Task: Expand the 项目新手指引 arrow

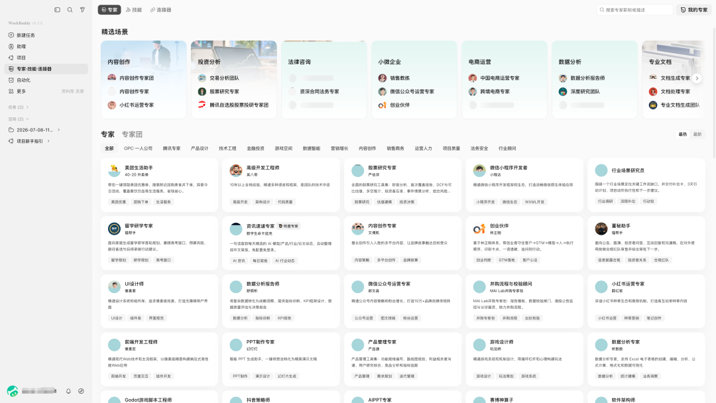Action: (x=48, y=141)
